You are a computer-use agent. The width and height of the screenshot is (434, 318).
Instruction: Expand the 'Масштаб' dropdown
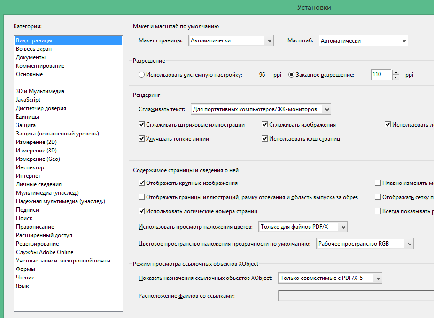(364, 41)
